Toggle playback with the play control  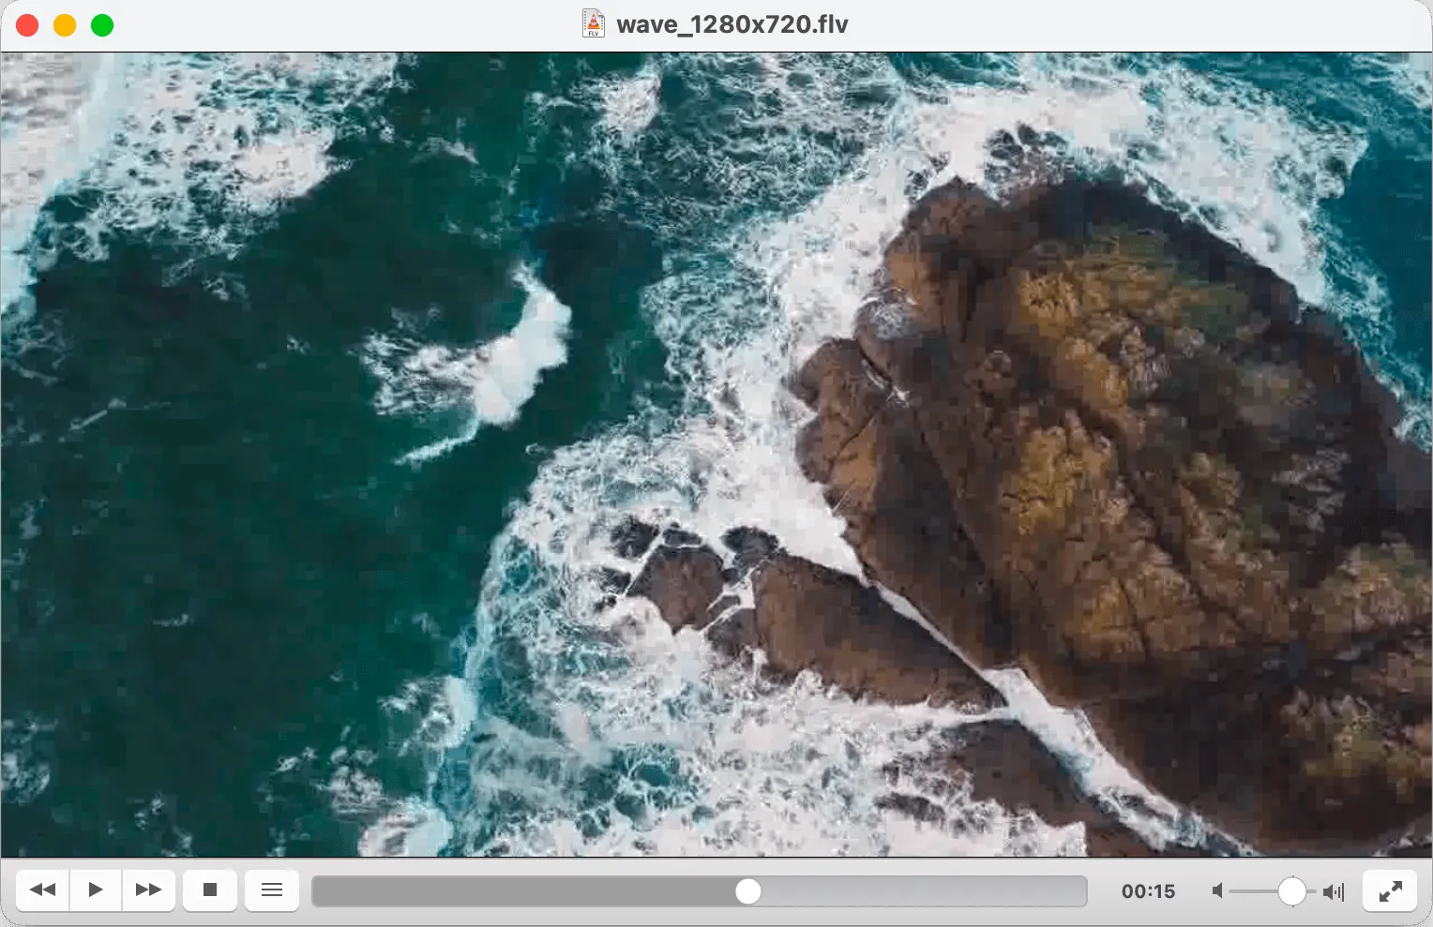[96, 890]
